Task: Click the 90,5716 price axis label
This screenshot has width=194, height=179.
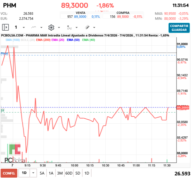Action: coord(182,60)
